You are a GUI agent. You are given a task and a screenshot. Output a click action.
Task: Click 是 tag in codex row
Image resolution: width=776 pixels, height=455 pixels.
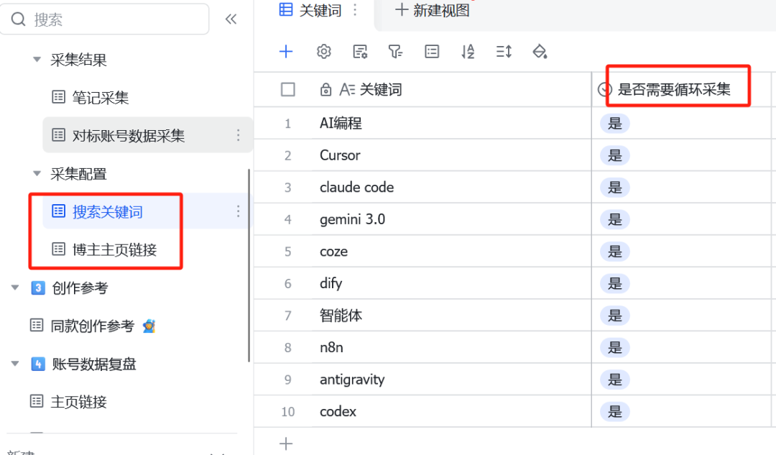coord(614,411)
